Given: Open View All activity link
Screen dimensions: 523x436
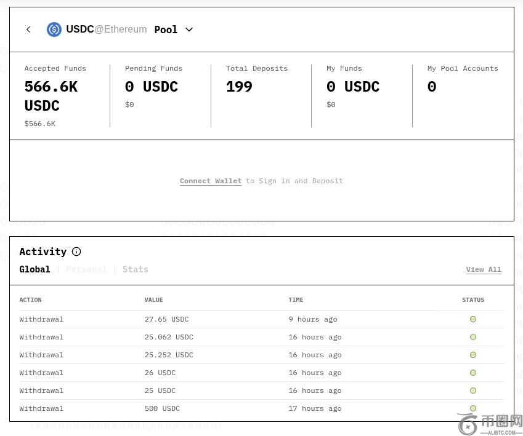Looking at the screenshot, I should click(x=484, y=269).
